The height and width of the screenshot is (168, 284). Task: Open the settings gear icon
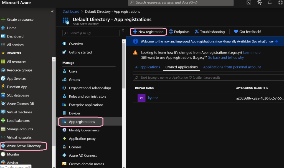click(x=280, y=3)
